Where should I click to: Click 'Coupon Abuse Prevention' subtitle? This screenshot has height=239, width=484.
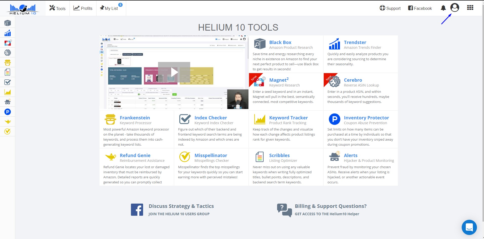click(365, 123)
